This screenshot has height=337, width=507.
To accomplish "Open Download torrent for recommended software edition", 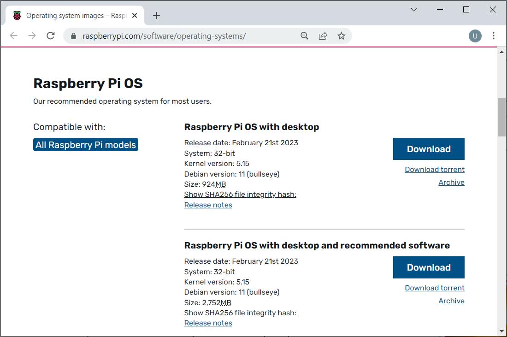I will tap(434, 288).
